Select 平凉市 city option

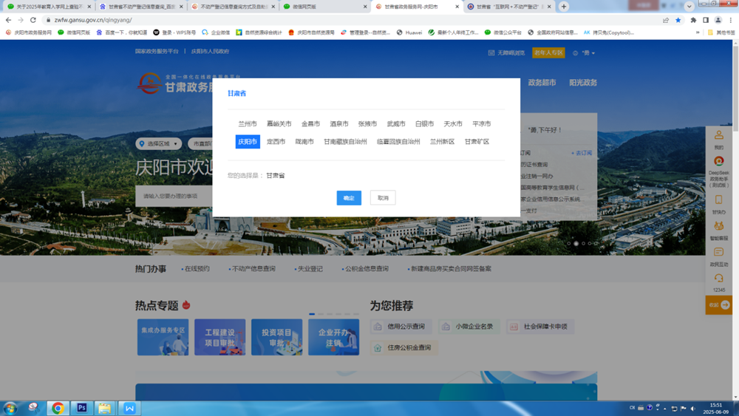point(481,124)
